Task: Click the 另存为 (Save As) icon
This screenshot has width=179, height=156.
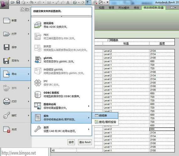Action: point(7,61)
